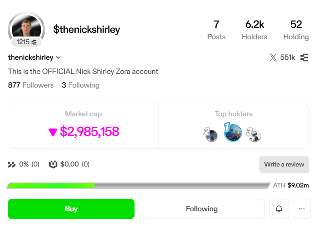View the 6.2k Holders stat
316x229 pixels.
pos(254,30)
